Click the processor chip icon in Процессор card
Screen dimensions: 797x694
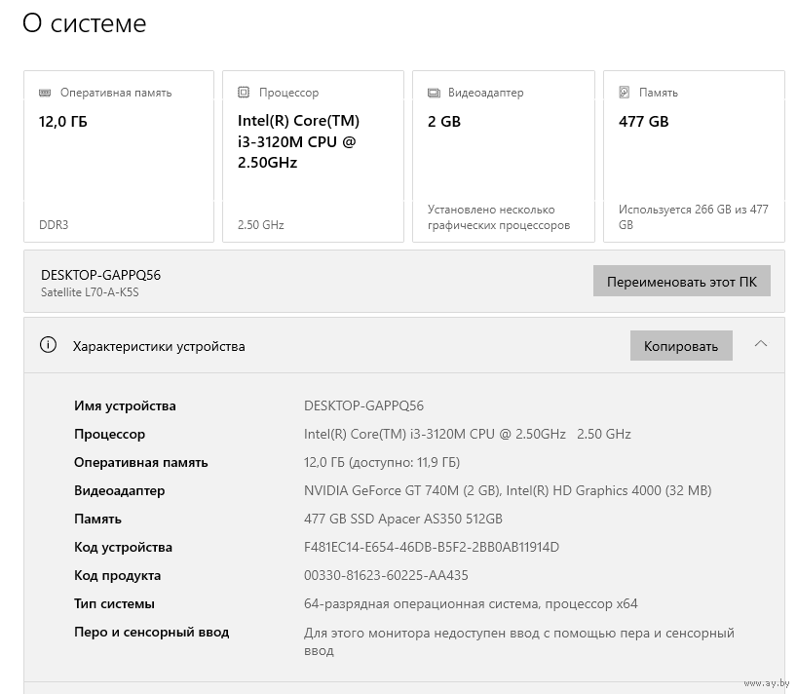(244, 93)
